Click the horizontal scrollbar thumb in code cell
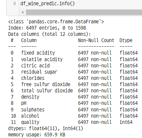 pos(84,12)
